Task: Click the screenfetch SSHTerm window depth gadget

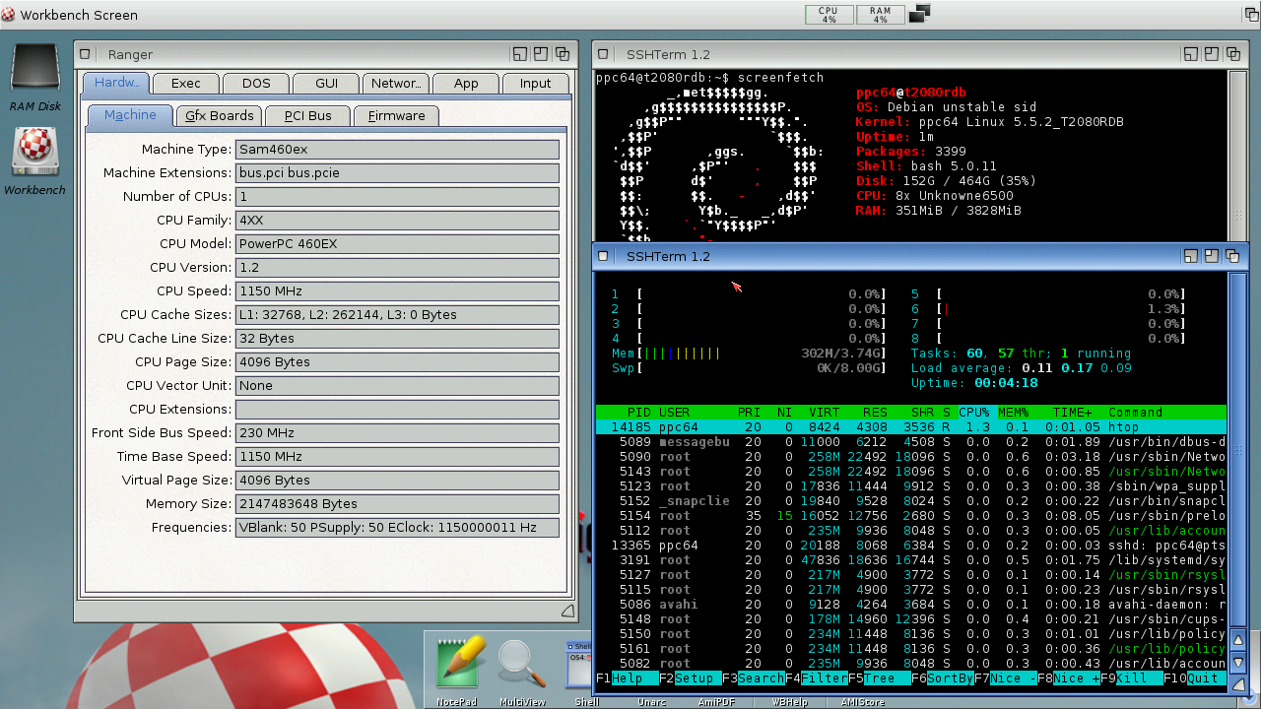Action: [1233, 54]
